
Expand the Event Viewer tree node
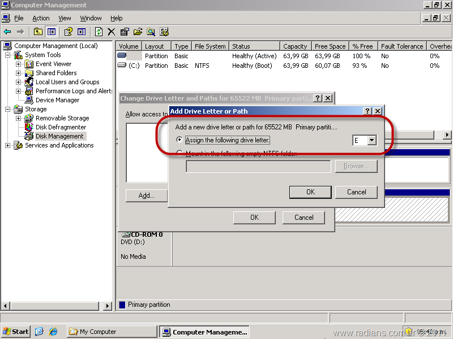(18, 64)
